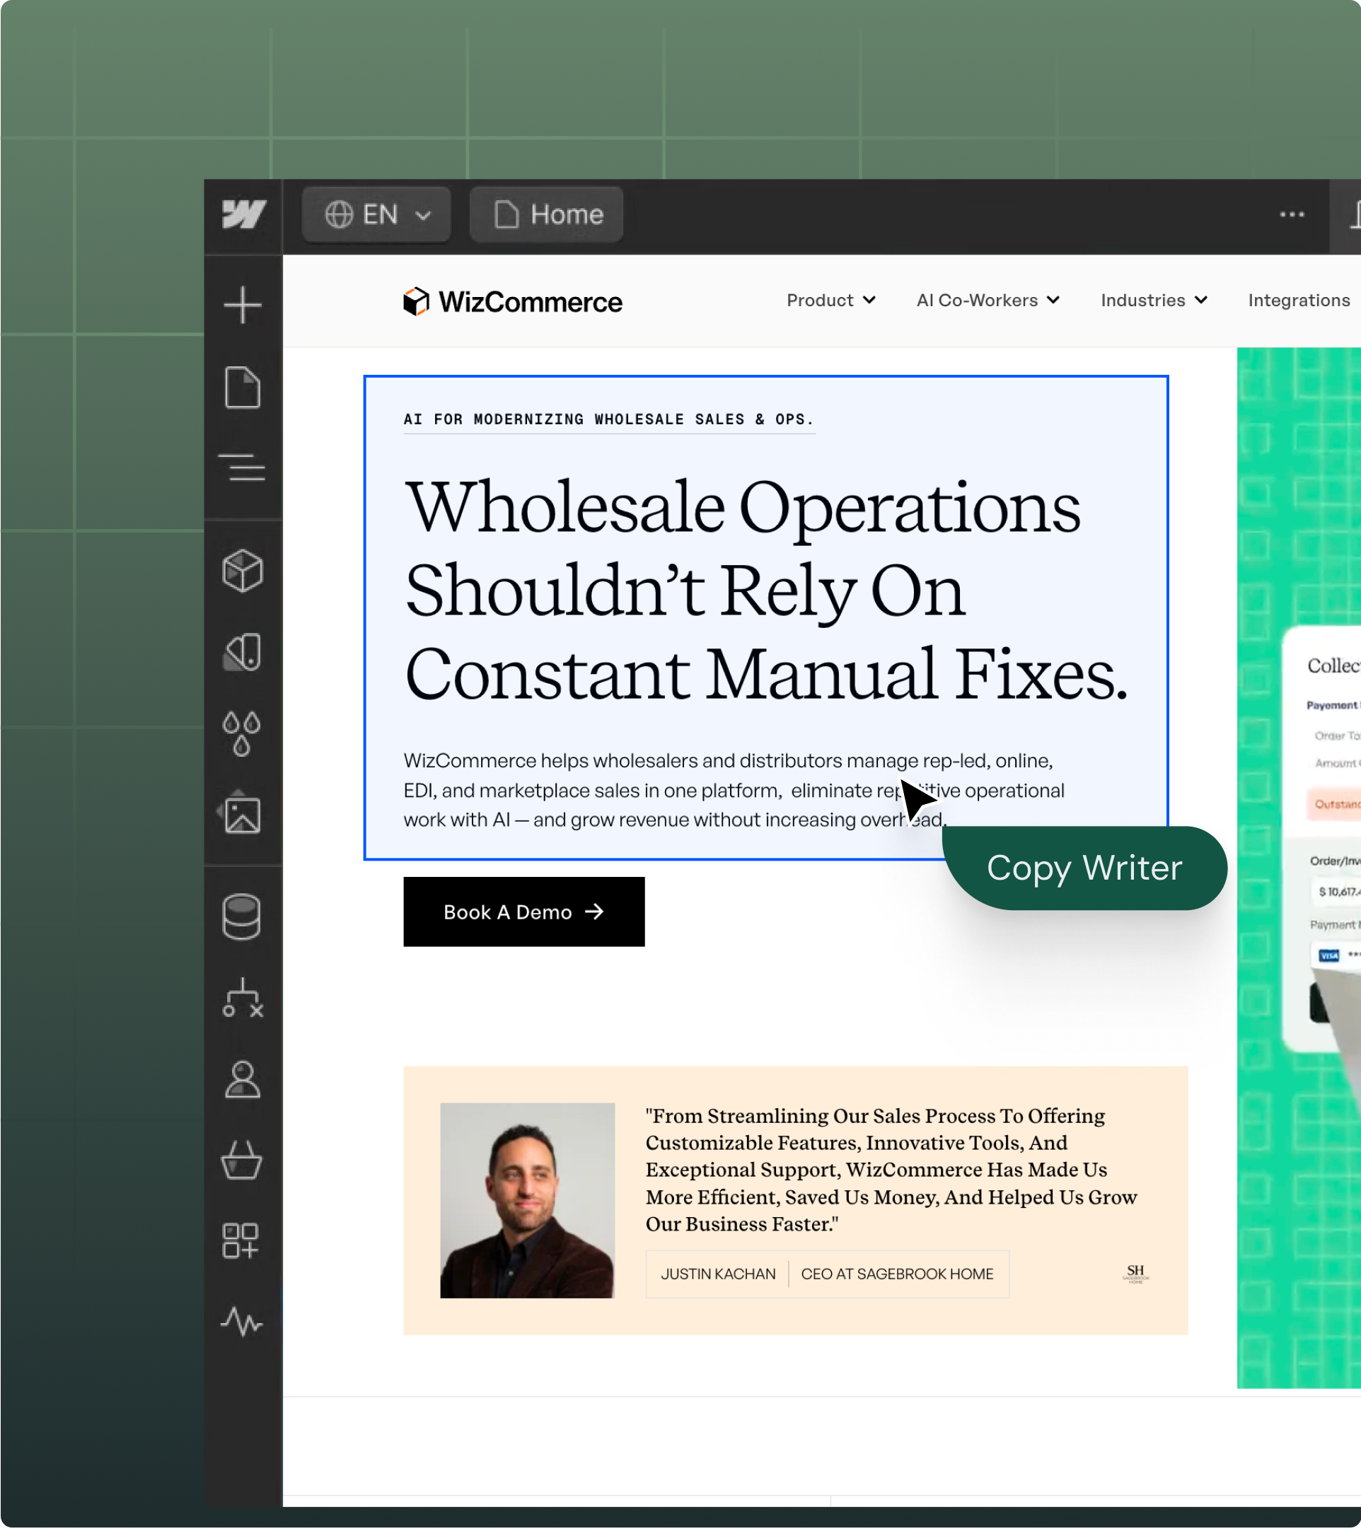
Task: Select the WizCommerce helps wholesalers paragraph
Action: point(734,790)
